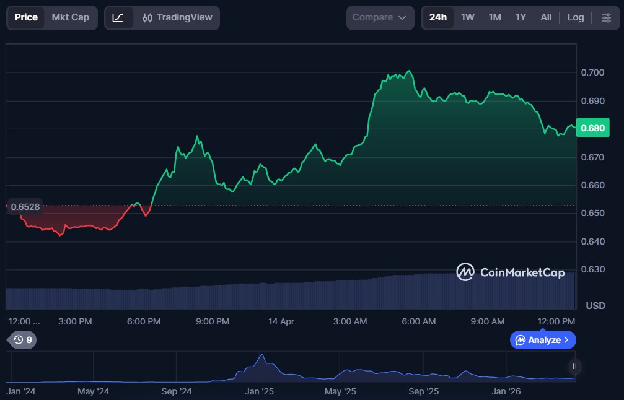The image size is (624, 400).
Task: Toggle the Log scale option
Action: tap(575, 17)
